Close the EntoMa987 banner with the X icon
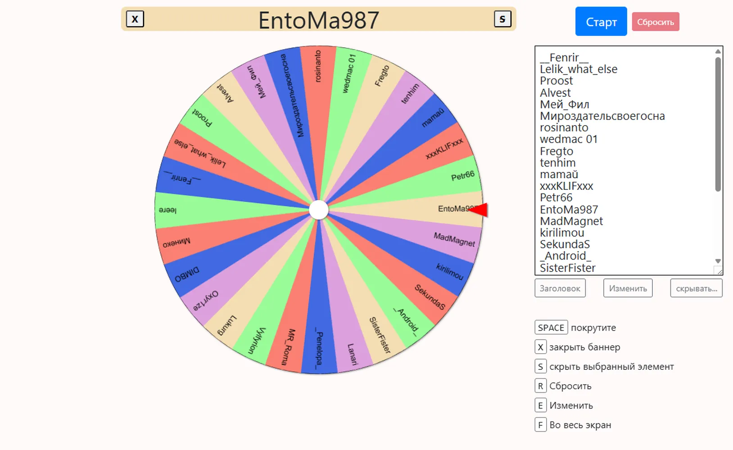The width and height of the screenshot is (733, 450). coord(135,19)
